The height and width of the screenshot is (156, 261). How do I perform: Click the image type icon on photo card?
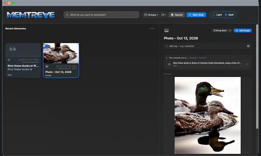tap(47, 66)
